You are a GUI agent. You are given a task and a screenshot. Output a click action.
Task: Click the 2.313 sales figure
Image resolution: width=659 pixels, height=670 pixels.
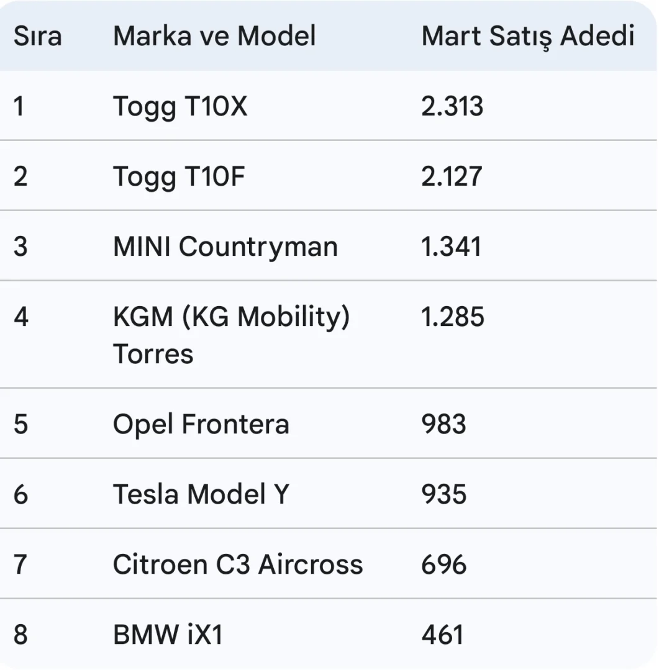(x=452, y=107)
